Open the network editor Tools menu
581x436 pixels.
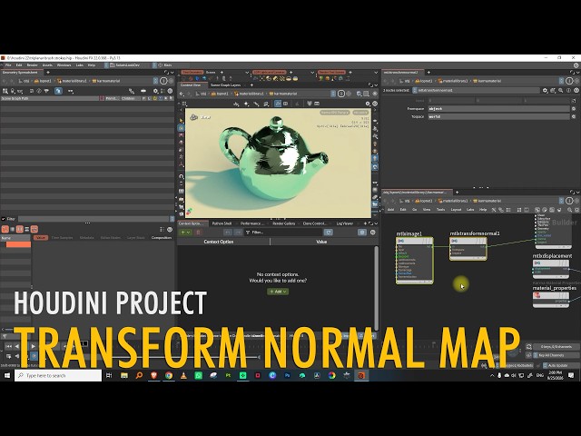[440, 210]
